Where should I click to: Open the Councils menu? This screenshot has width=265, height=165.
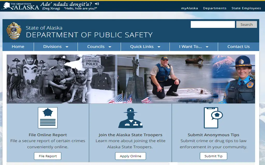96,47
